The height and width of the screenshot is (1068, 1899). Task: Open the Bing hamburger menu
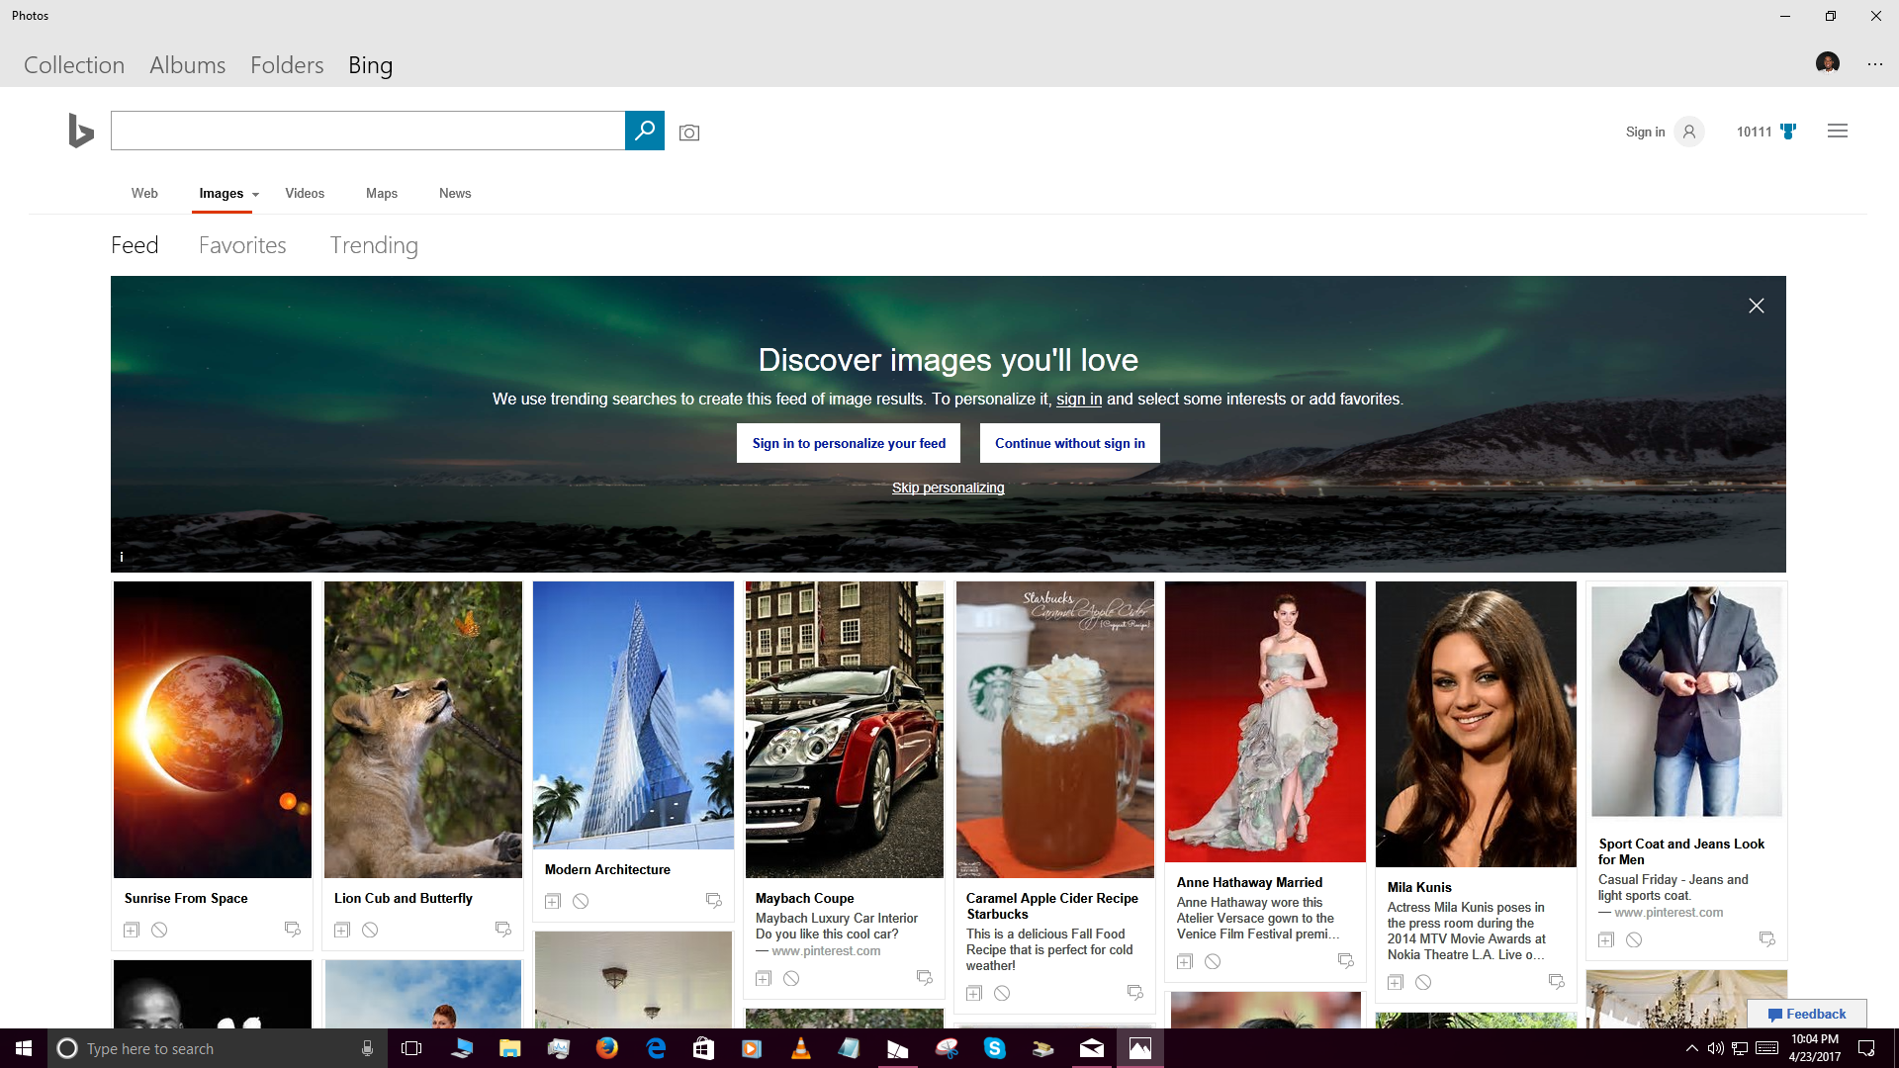[x=1838, y=131]
